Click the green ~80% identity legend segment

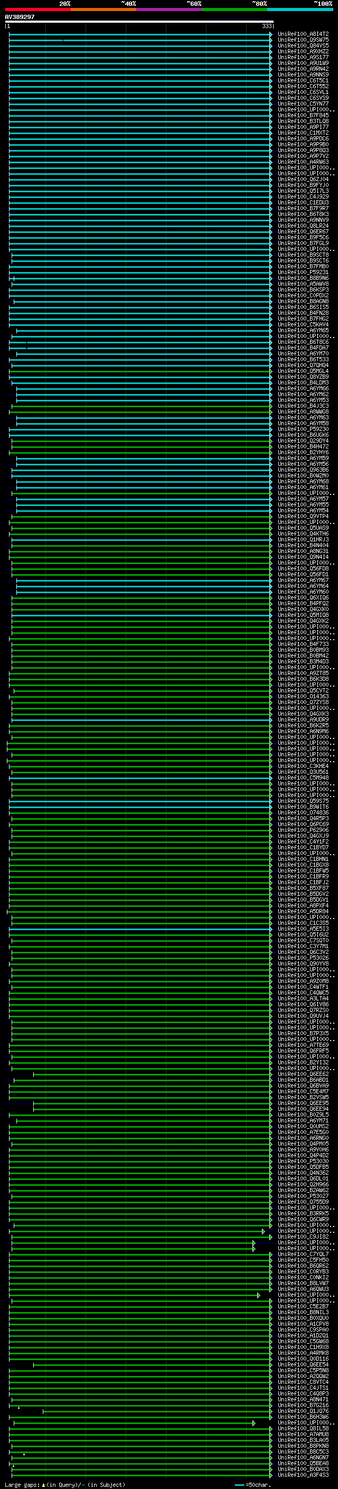[x=234, y=10]
